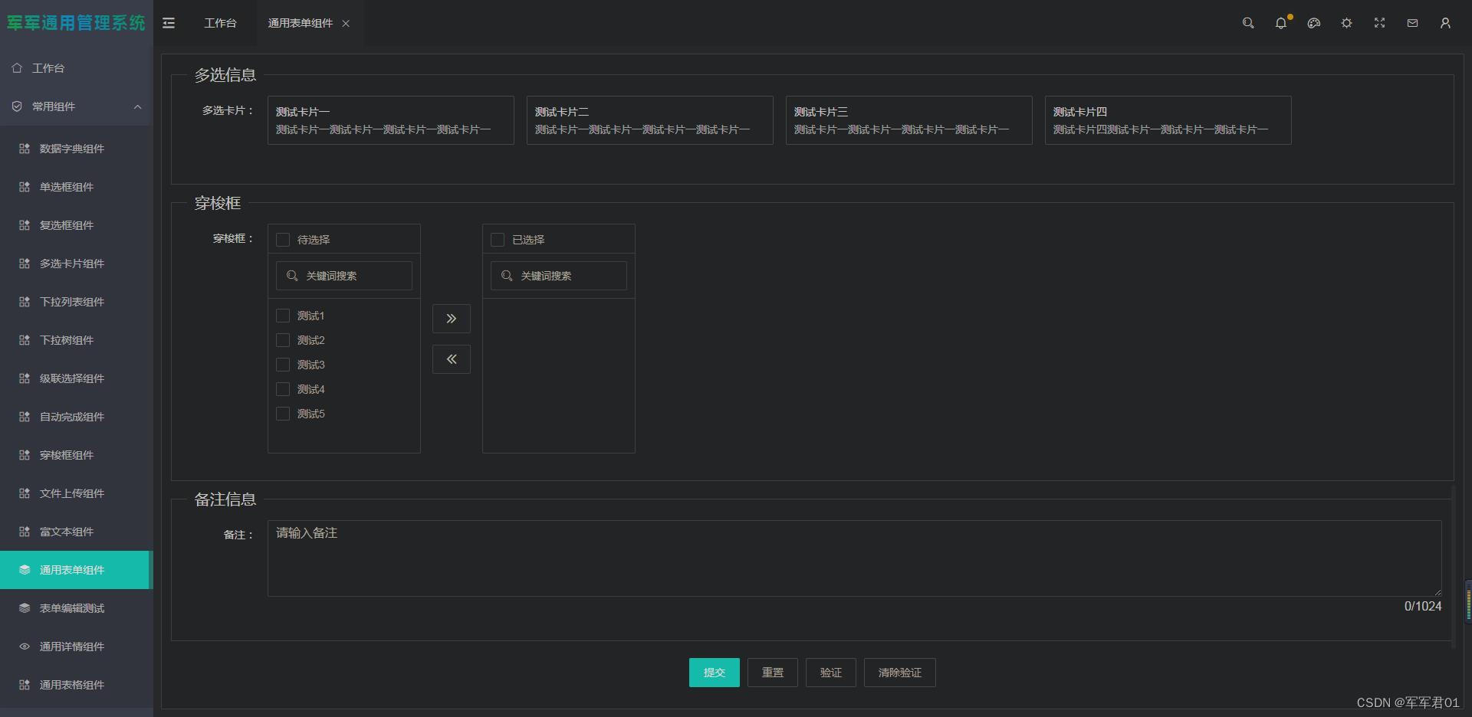Click icon next to 穿梭框组件
The image size is (1472, 717).
[x=25, y=455]
